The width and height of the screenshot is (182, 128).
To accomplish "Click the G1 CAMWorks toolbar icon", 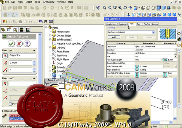I will point(31,22).
